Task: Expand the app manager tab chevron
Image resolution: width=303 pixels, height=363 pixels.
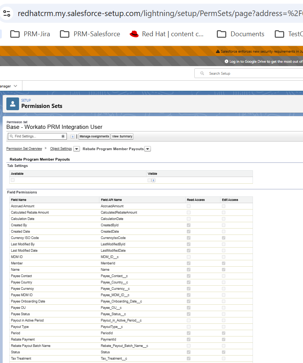Action: point(16,86)
